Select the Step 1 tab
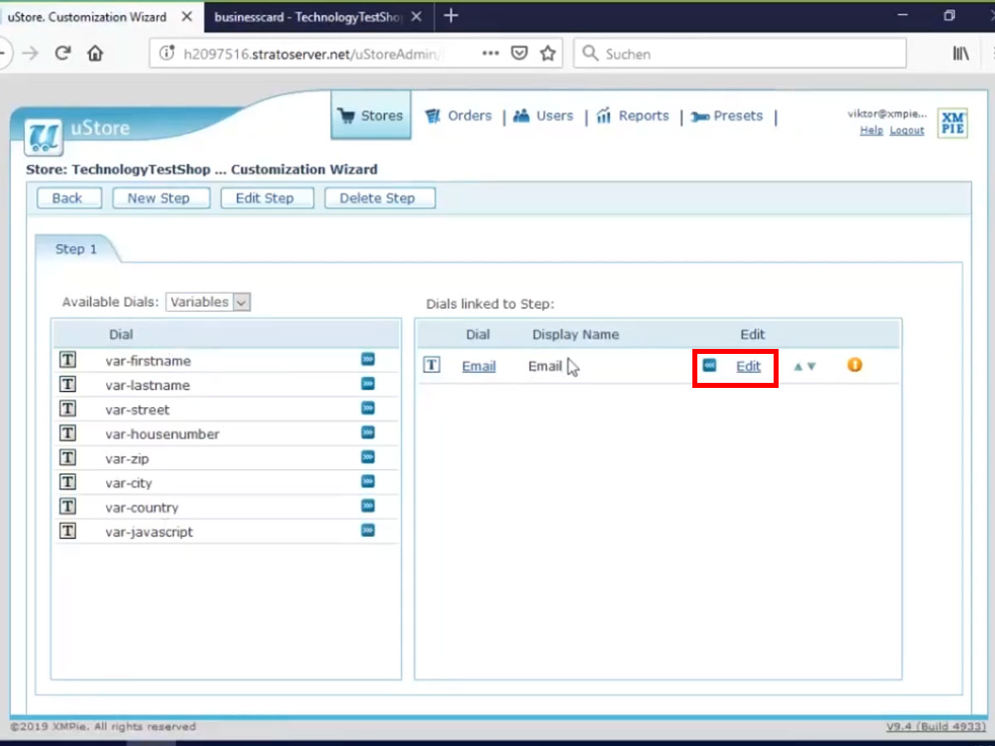The height and width of the screenshot is (746, 995). coord(75,249)
